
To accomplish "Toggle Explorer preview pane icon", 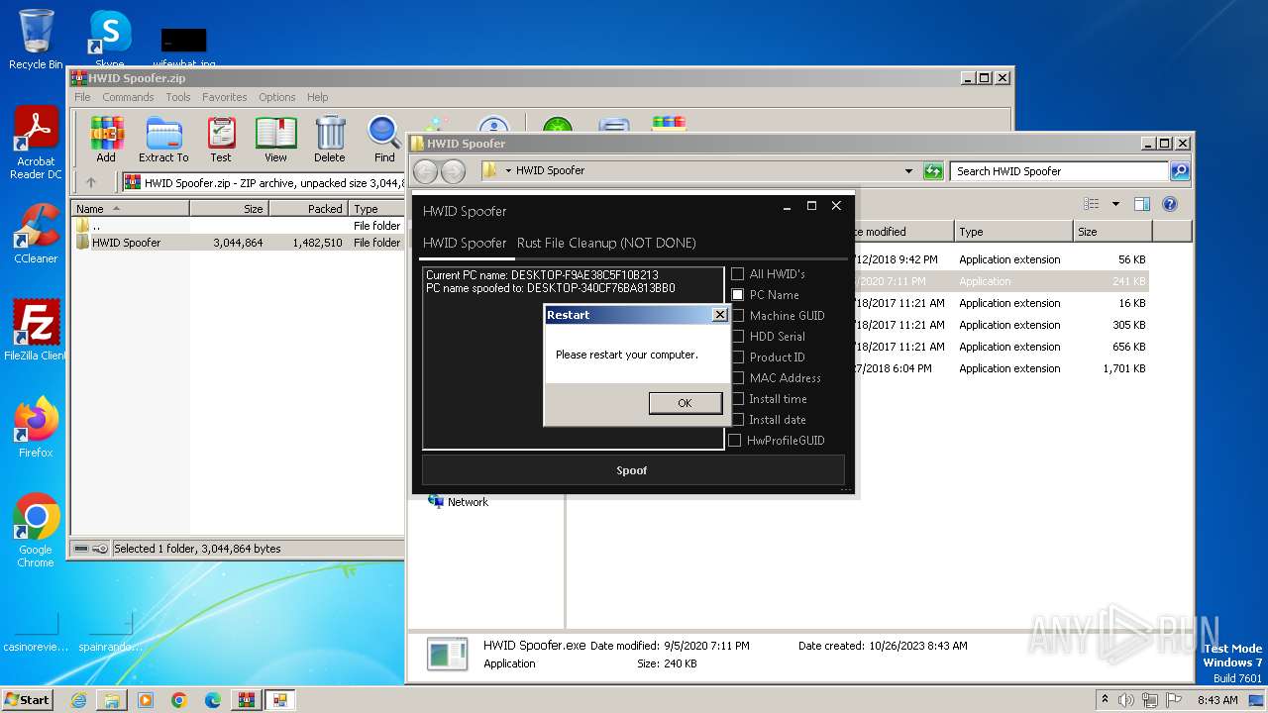I will click(x=1141, y=204).
